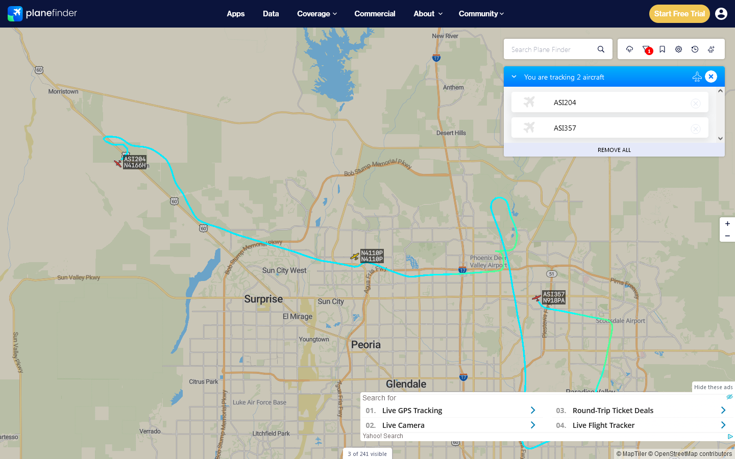The height and width of the screenshot is (459, 735).
Task: Zoom in on the map
Action: [x=727, y=223]
